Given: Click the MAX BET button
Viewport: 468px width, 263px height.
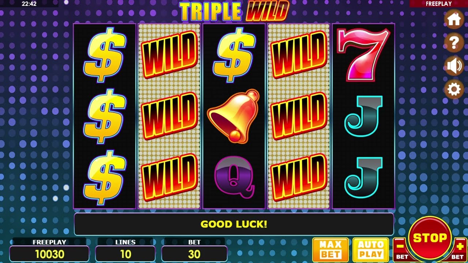Looking at the screenshot, I should [x=331, y=249].
